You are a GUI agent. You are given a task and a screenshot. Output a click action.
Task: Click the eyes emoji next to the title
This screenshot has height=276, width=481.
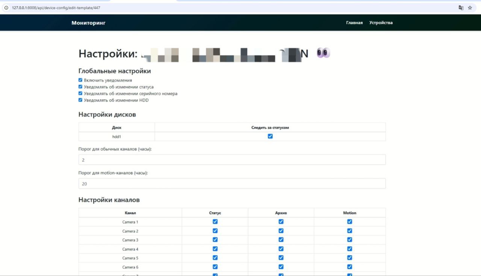tap(323, 53)
